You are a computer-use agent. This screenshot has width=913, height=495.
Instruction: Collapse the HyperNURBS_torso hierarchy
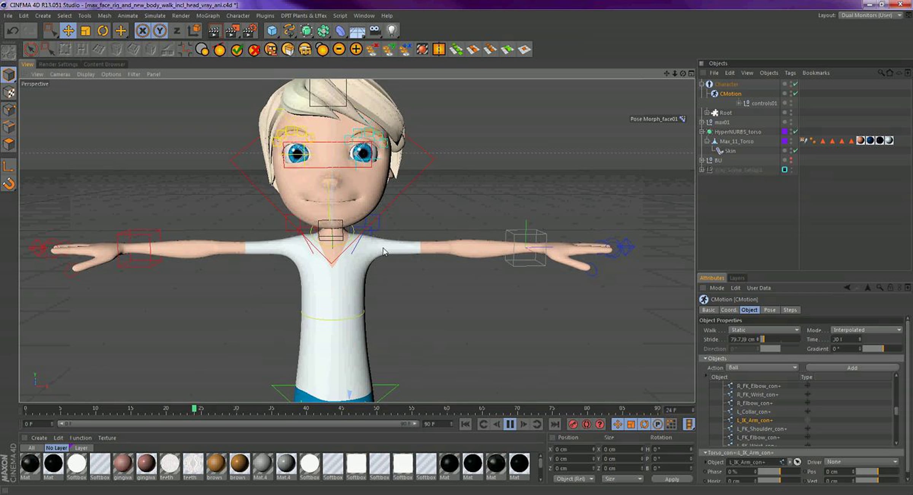pos(702,132)
